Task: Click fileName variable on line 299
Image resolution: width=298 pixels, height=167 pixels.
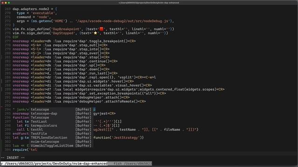Action: coord(172,129)
